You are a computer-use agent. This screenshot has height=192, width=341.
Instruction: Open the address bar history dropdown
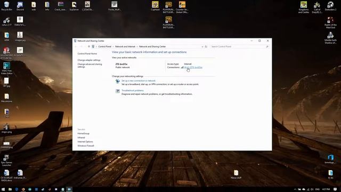coord(202,46)
